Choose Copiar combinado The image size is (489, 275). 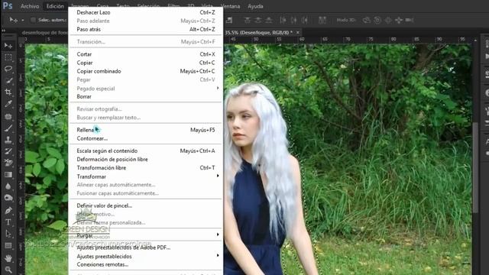146,71
